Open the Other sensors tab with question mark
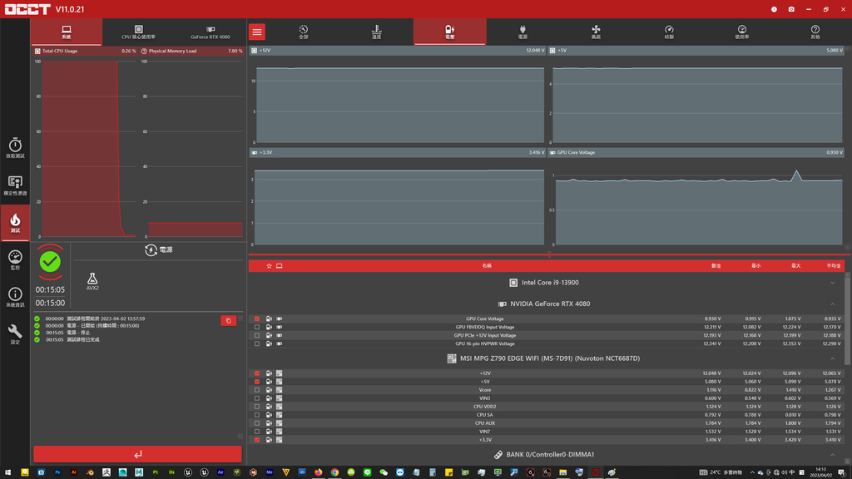 (x=815, y=32)
